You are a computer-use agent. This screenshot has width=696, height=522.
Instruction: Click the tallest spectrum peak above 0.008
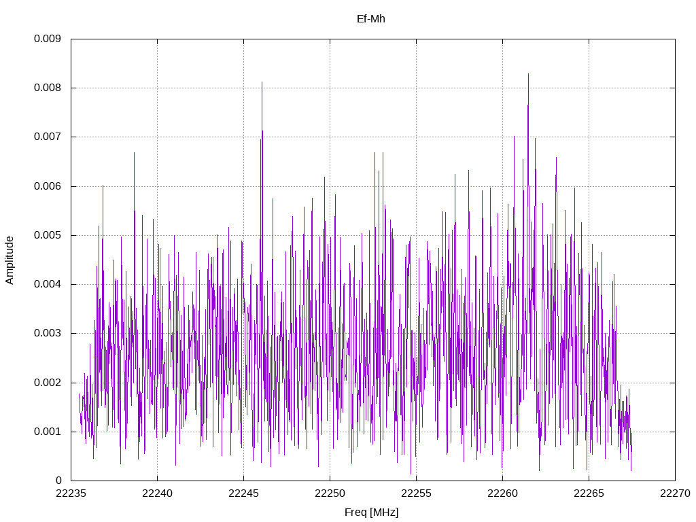tap(528, 75)
